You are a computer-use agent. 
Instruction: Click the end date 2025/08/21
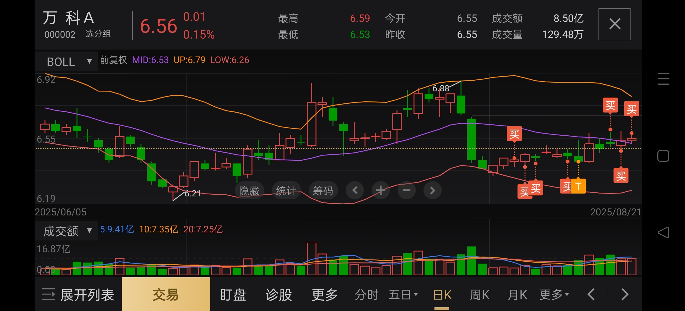tap(616, 212)
